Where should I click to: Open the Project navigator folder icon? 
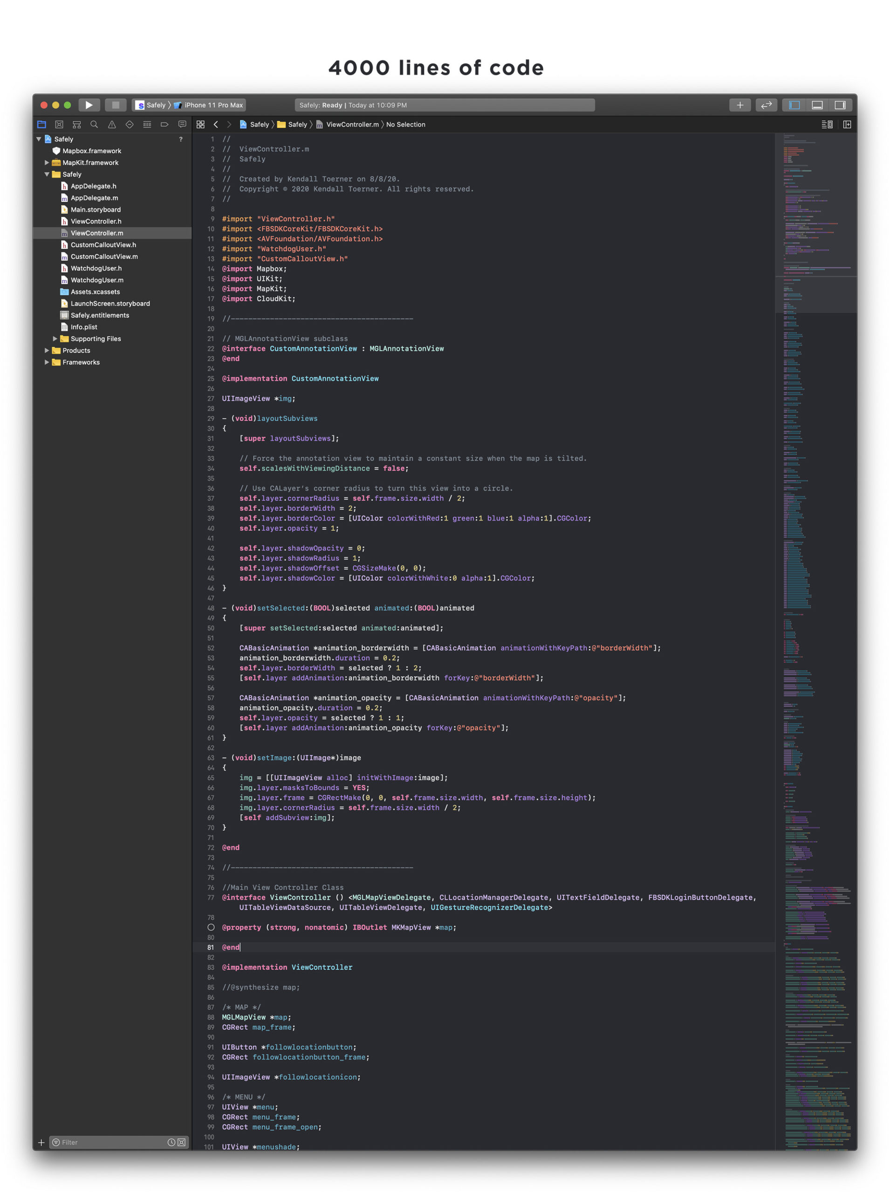pos(41,125)
